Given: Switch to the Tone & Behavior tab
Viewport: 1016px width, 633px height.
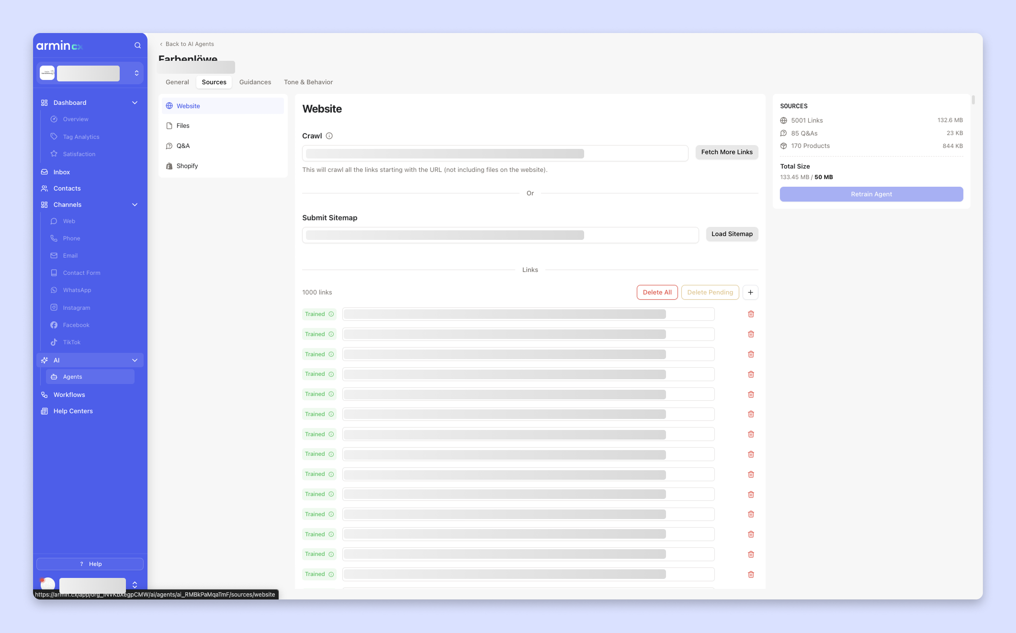Looking at the screenshot, I should (308, 82).
